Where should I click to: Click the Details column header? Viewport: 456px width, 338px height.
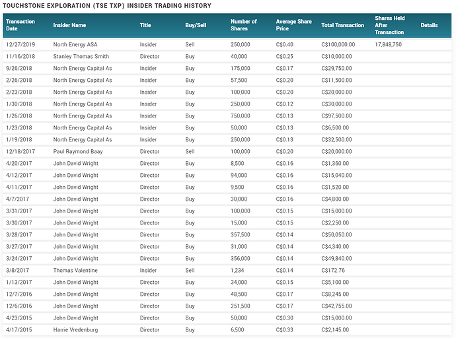coord(429,25)
